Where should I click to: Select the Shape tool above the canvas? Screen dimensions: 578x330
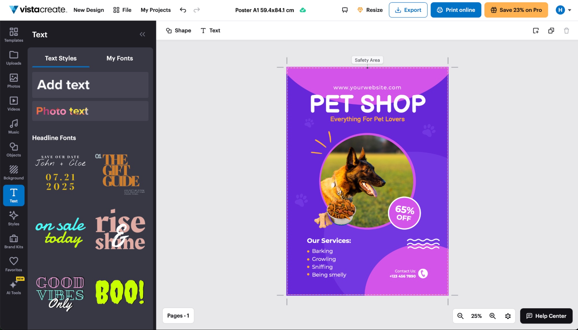(178, 30)
